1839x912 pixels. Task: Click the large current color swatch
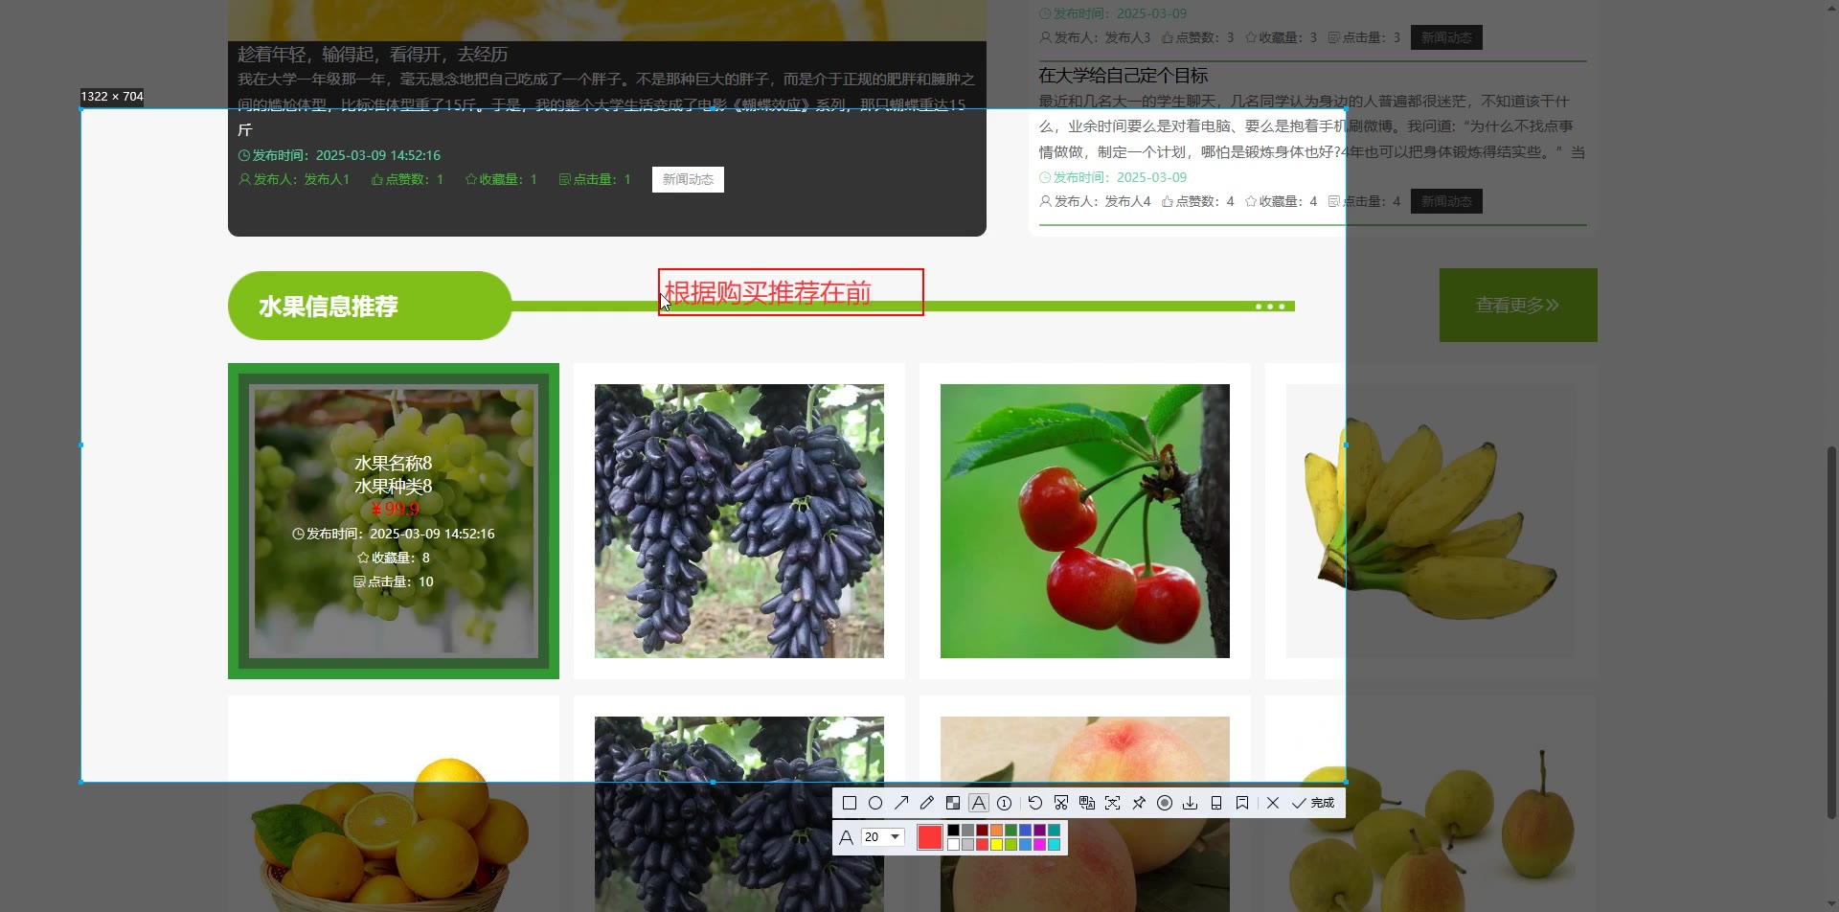click(x=930, y=837)
